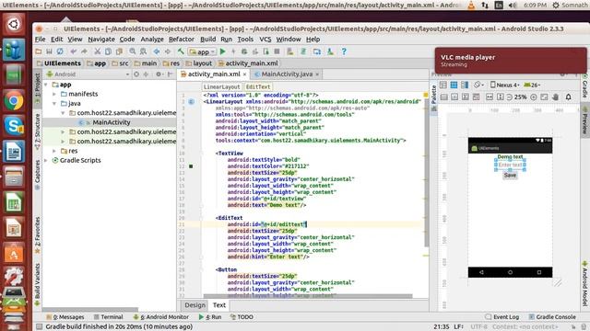Viewport: 590px width, 331px height.
Task: Select the Text editor tab
Action: point(219,305)
